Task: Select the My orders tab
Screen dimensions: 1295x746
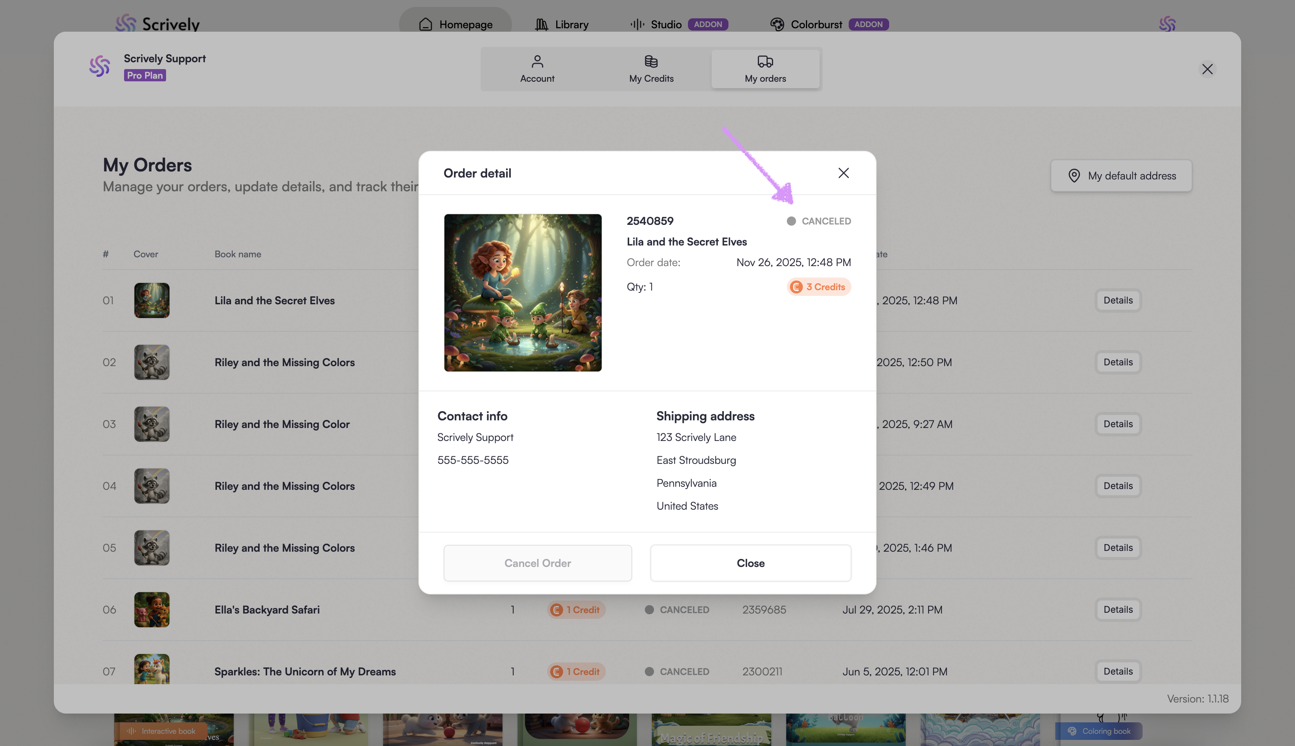Action: click(765, 69)
